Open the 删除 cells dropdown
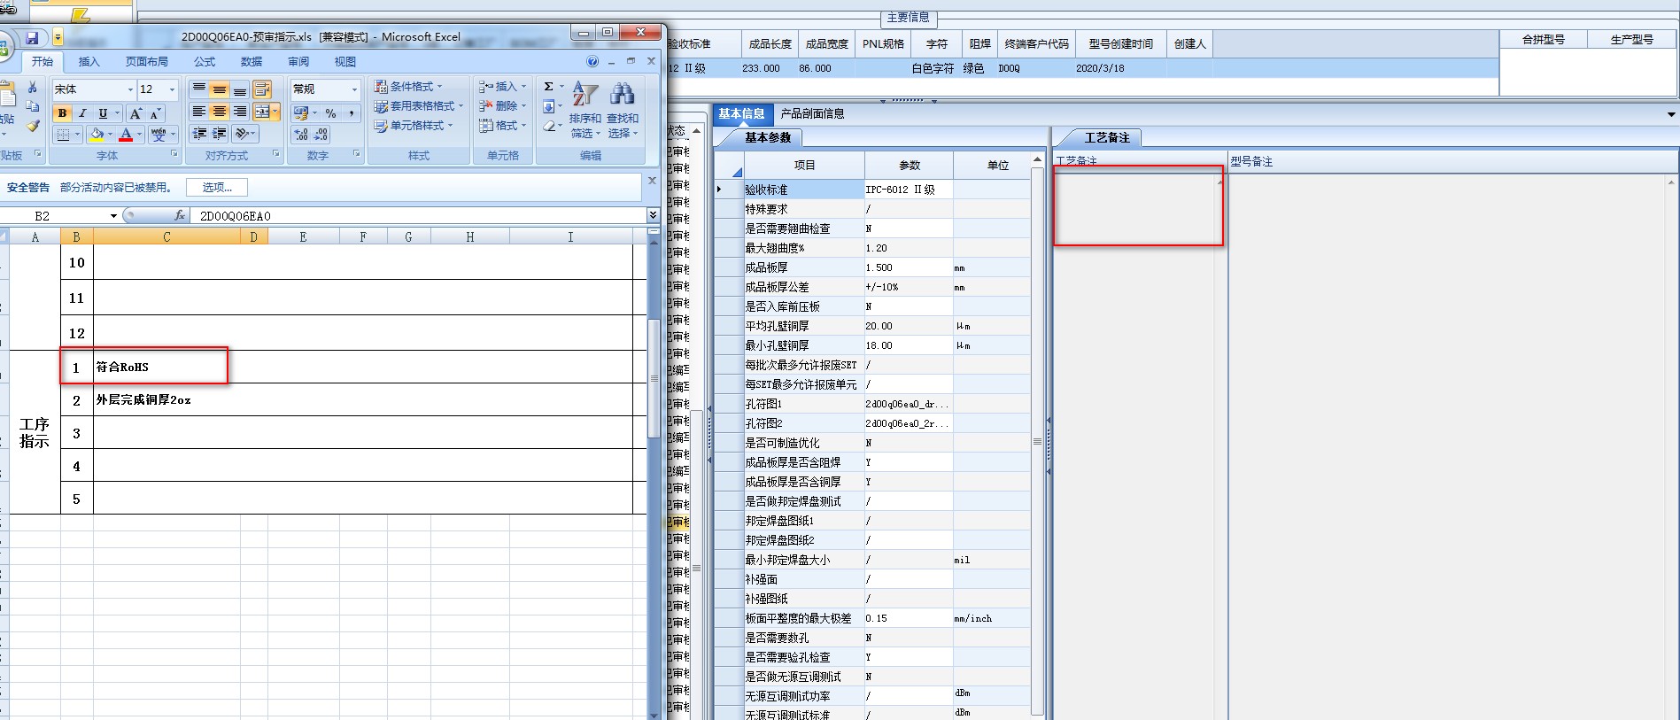Screen dimensions: 1680x720 pyautogui.click(x=502, y=106)
